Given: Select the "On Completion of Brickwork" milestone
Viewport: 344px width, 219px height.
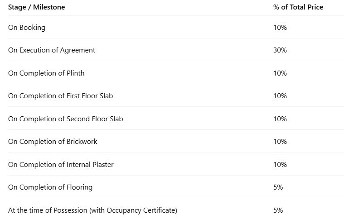Looking at the screenshot, I should tap(53, 142).
